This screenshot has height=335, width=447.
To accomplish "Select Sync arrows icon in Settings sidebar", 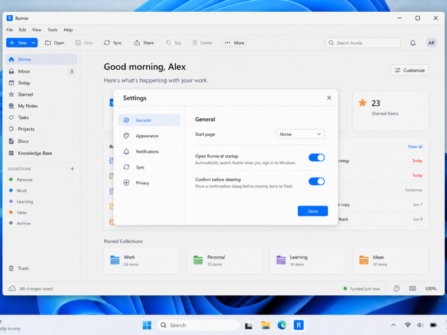I will 126,167.
